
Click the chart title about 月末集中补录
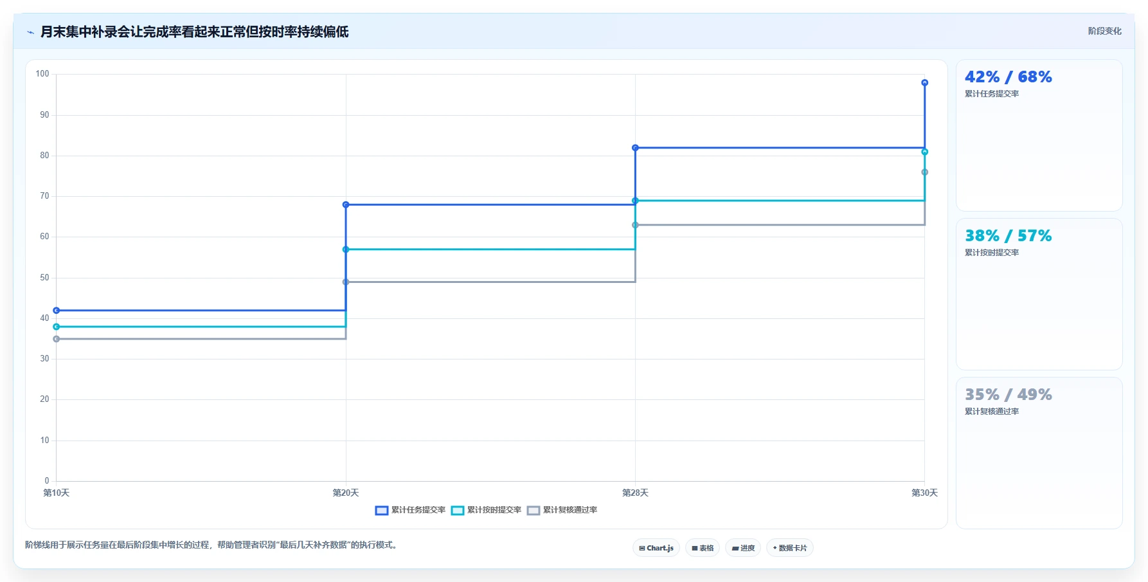coord(195,32)
